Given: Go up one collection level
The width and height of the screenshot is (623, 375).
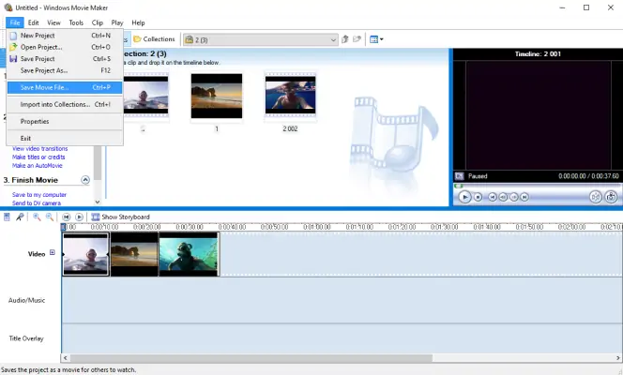Looking at the screenshot, I should (345, 39).
